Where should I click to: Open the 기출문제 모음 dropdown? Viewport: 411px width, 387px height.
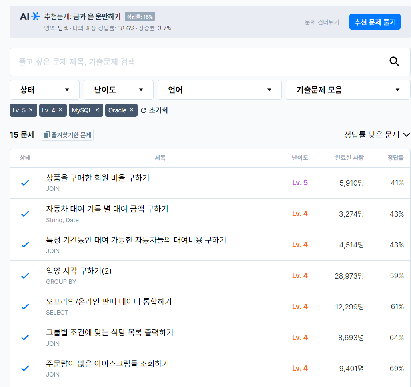pyautogui.click(x=348, y=90)
